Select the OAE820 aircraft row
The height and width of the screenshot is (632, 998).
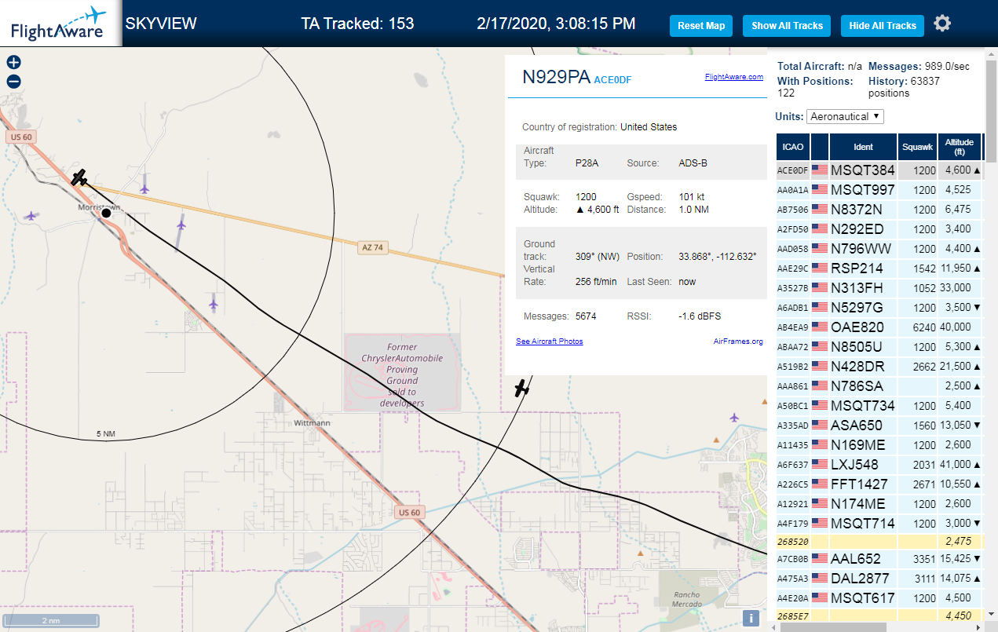click(x=879, y=327)
